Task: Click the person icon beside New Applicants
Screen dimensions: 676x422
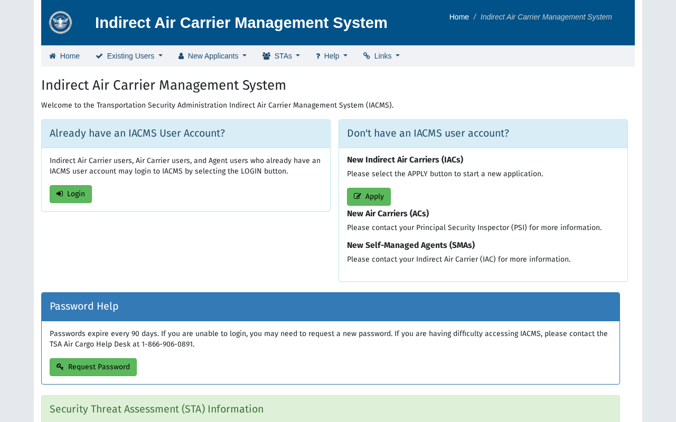Action: [181, 56]
